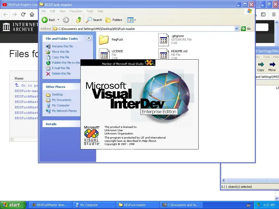279x209 pixels.
Task: Click the .gitignore file name
Action: [x=177, y=36]
